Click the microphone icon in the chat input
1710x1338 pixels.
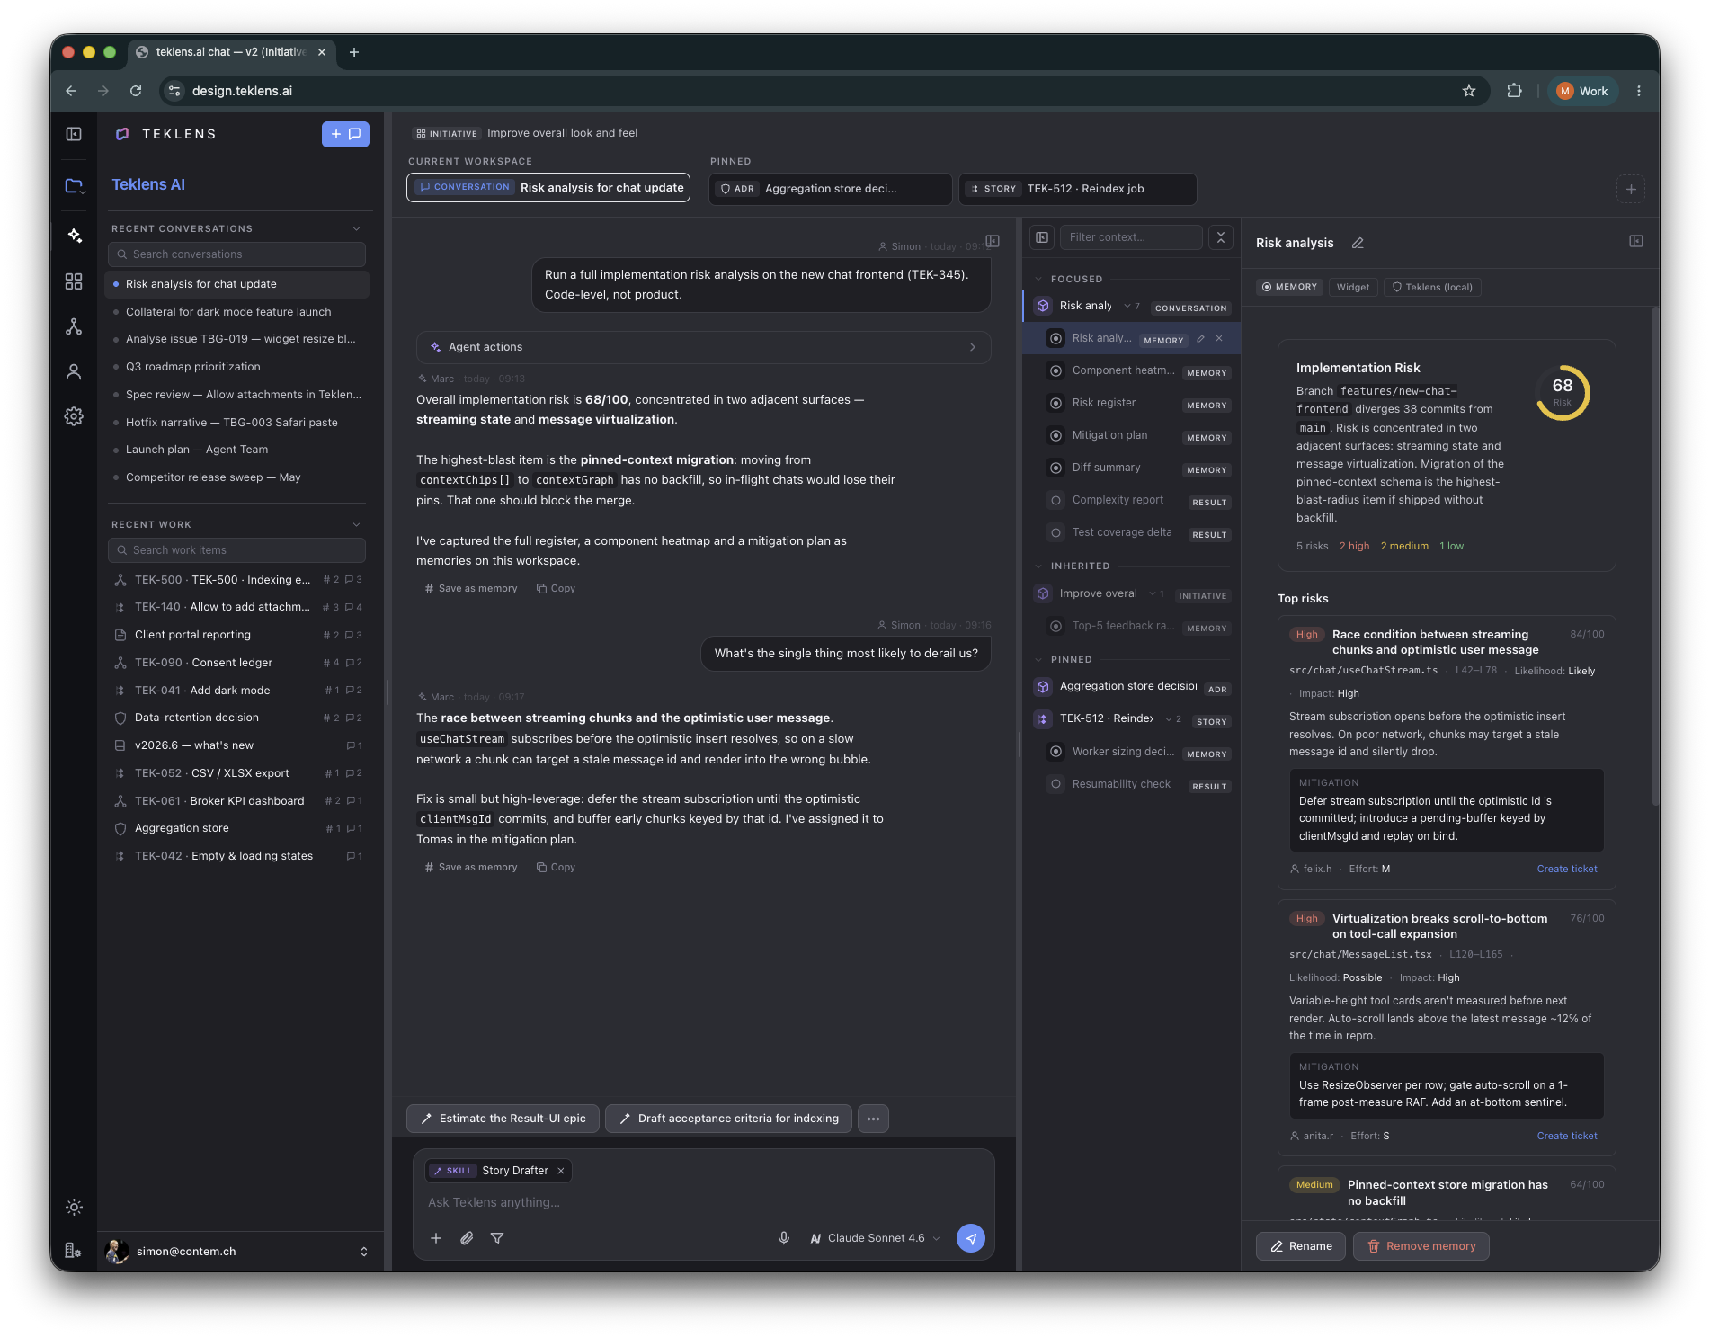[784, 1238]
